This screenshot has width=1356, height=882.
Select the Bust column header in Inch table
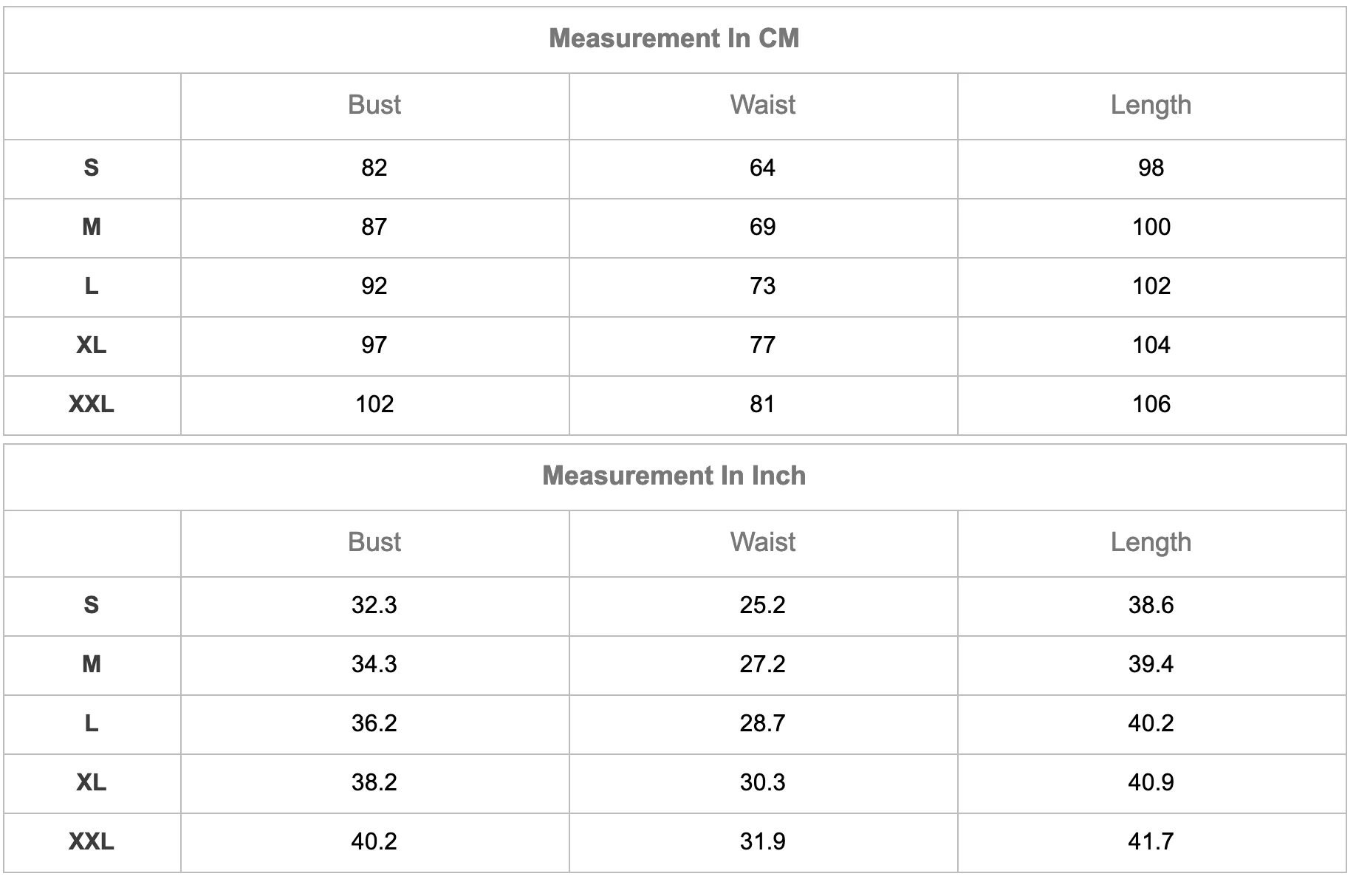[374, 542]
